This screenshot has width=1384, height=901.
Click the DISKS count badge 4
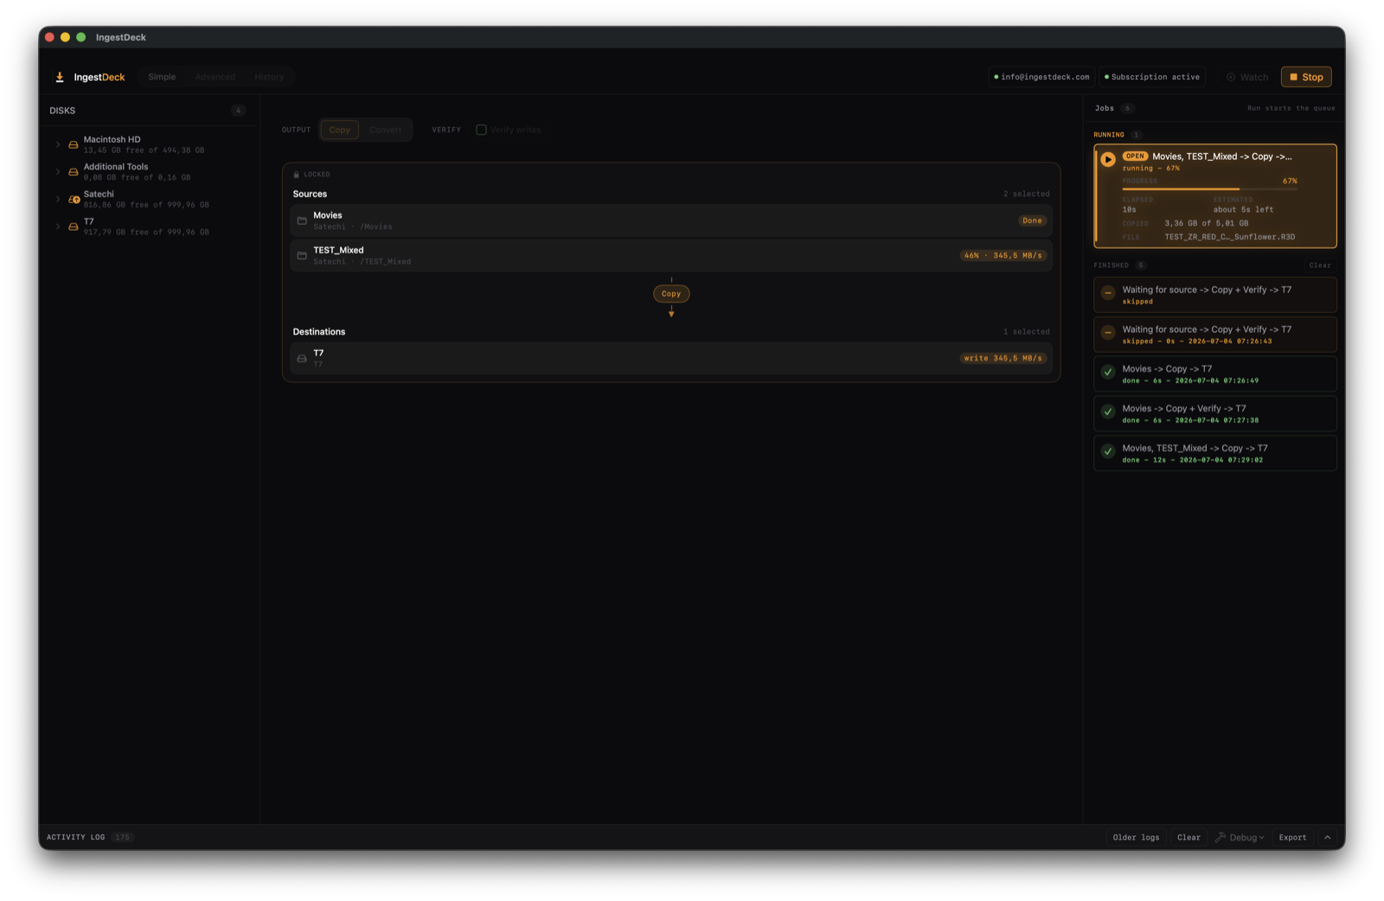[x=238, y=111]
